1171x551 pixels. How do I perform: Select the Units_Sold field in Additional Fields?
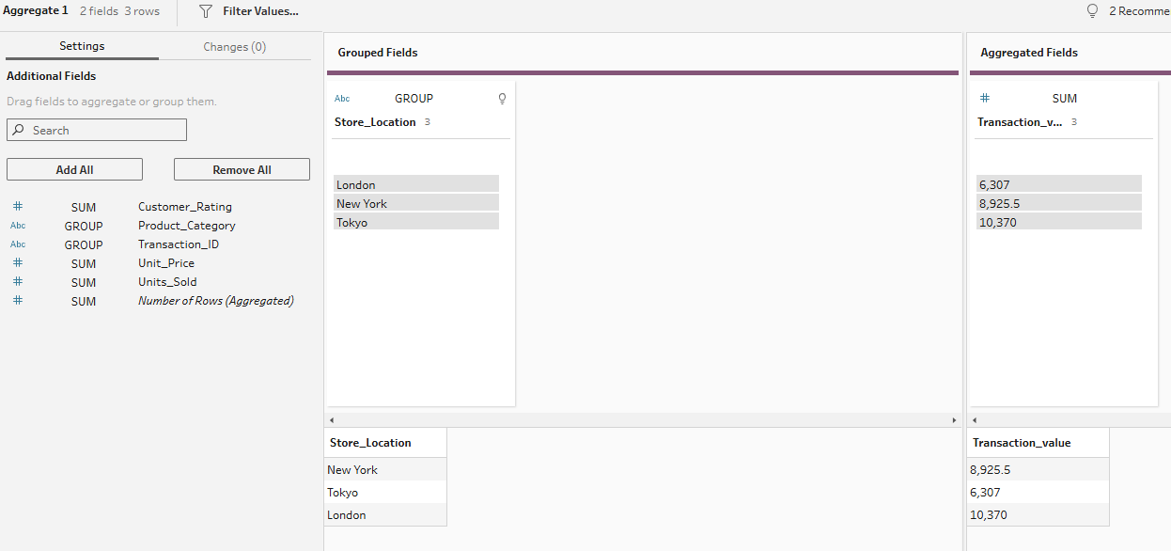click(167, 282)
